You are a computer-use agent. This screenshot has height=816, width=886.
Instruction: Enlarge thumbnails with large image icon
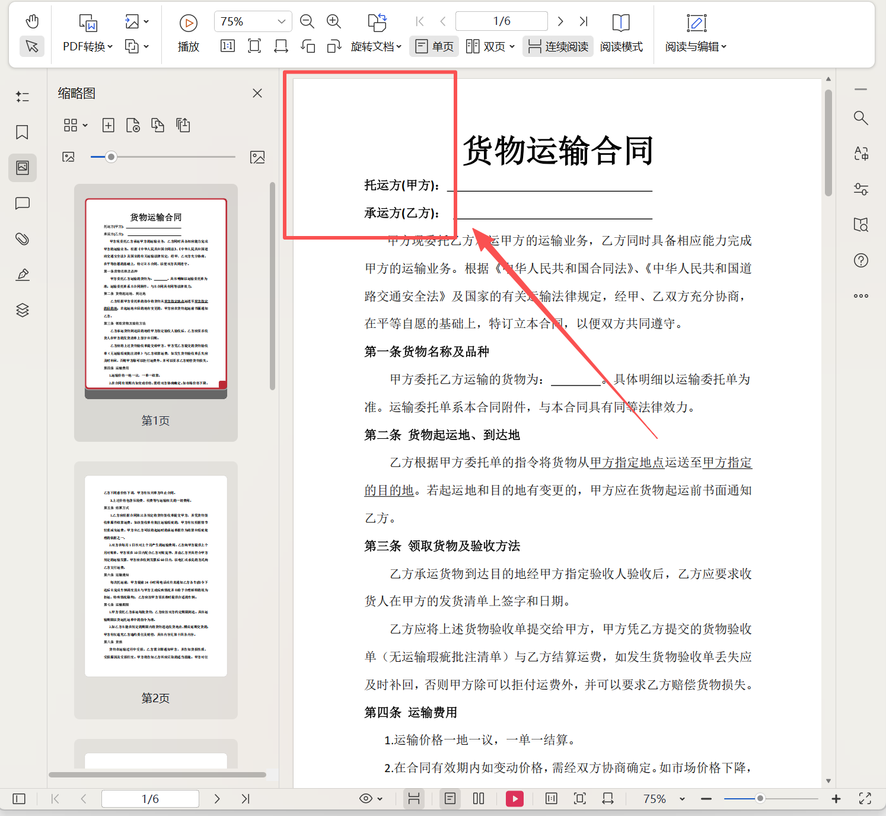[x=257, y=157]
